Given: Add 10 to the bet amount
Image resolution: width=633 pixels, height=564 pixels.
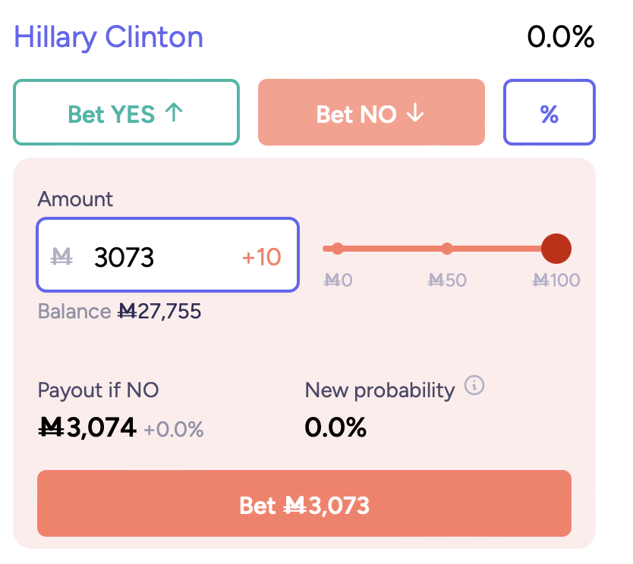Looking at the screenshot, I should pyautogui.click(x=261, y=256).
